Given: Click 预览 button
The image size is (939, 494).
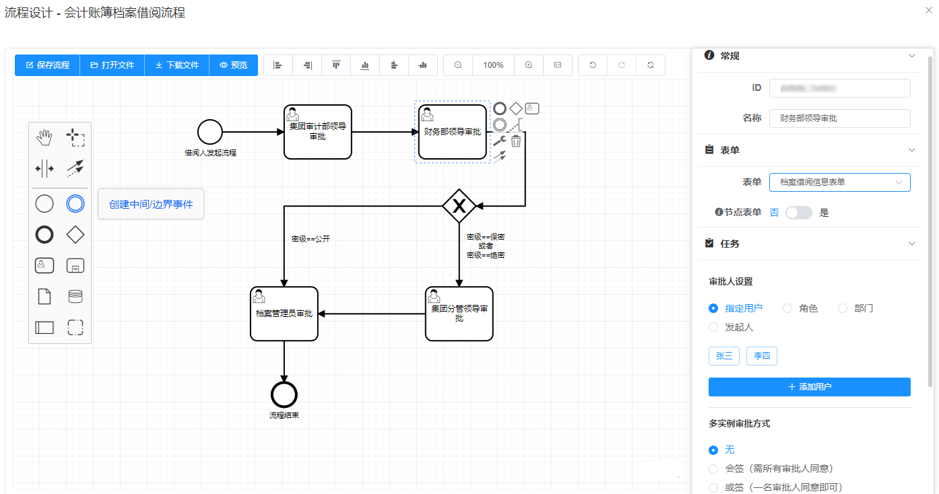Looking at the screenshot, I should (234, 65).
